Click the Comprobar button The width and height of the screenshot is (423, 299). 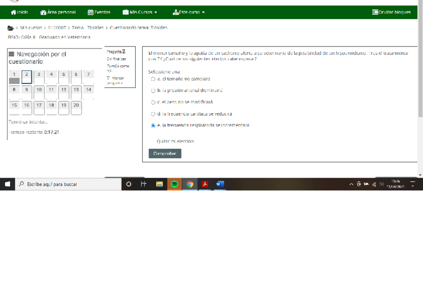[165, 153]
